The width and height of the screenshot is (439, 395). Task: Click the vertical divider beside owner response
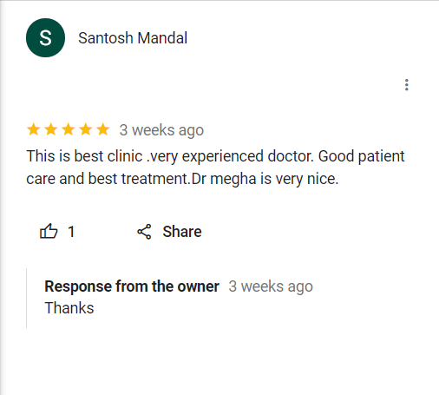26,298
